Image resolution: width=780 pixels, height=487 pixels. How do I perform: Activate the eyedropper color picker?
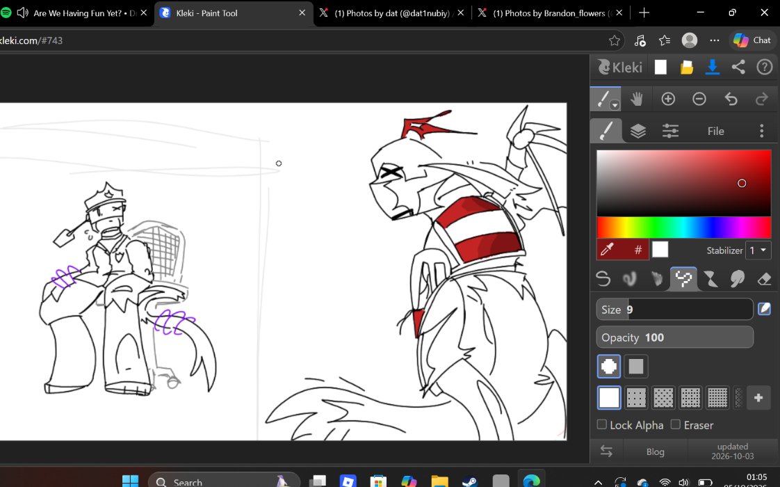point(608,250)
